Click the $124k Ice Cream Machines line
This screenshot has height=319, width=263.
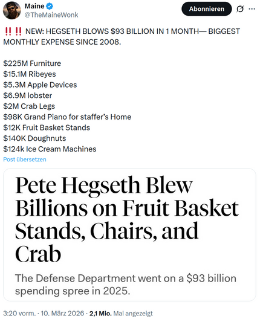click(x=50, y=149)
